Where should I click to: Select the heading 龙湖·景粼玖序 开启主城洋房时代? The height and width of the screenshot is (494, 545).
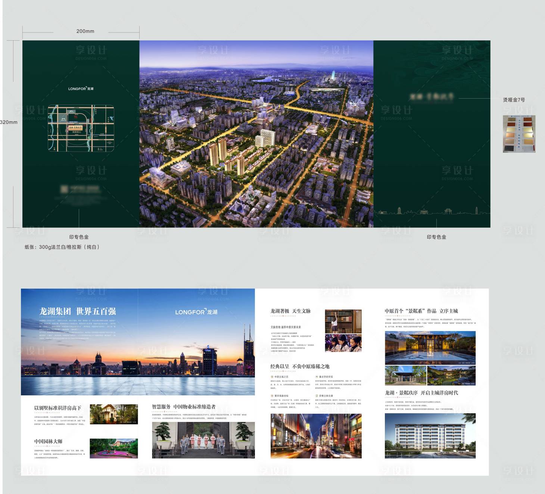pyautogui.click(x=421, y=393)
